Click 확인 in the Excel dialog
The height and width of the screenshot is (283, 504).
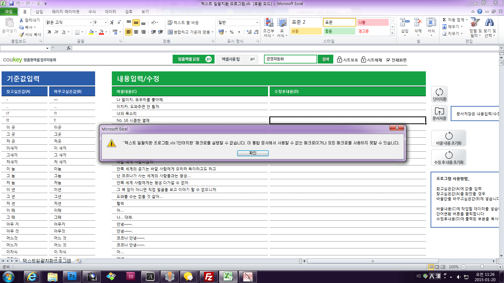[253, 153]
